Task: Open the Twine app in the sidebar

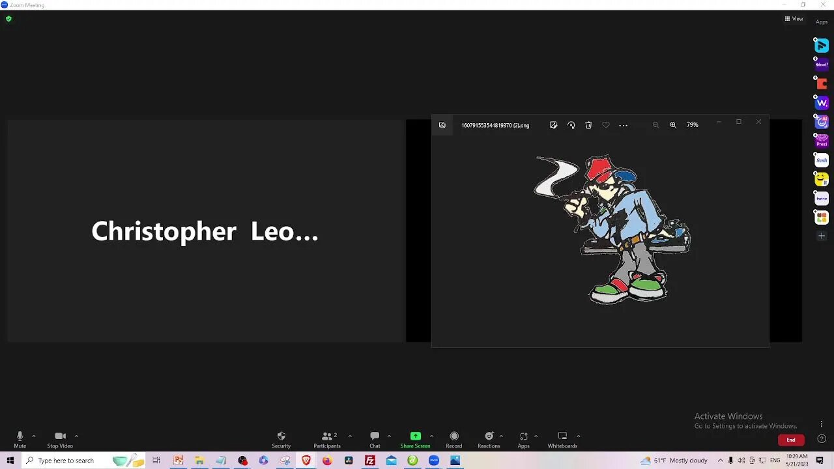Action: click(822, 198)
